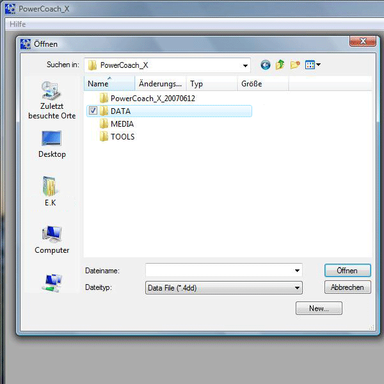Screen dimensions: 384x384
Task: Sort by Größe column header
Action: (x=263, y=83)
